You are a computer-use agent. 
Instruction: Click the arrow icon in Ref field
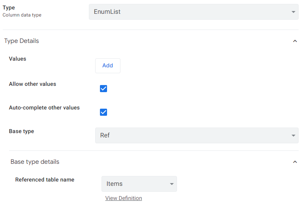coord(293,135)
